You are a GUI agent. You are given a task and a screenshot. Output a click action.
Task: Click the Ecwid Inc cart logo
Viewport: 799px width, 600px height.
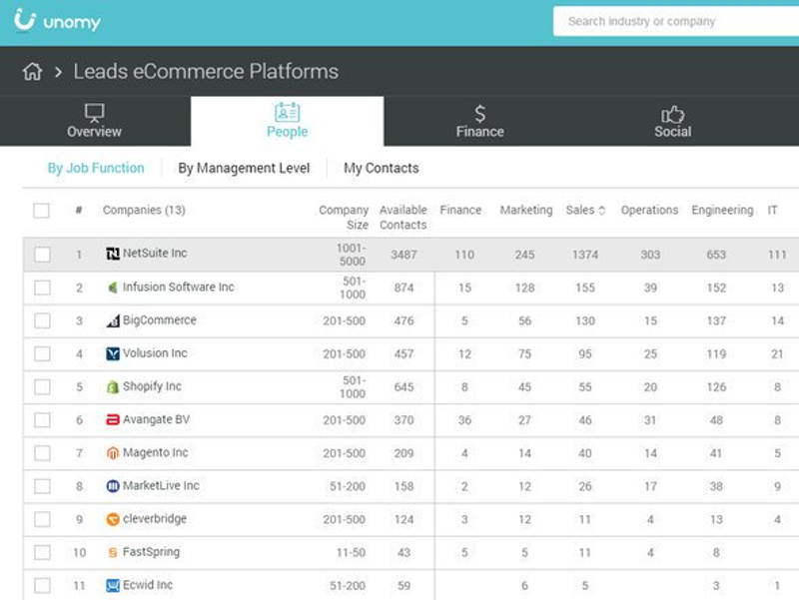pyautogui.click(x=113, y=585)
